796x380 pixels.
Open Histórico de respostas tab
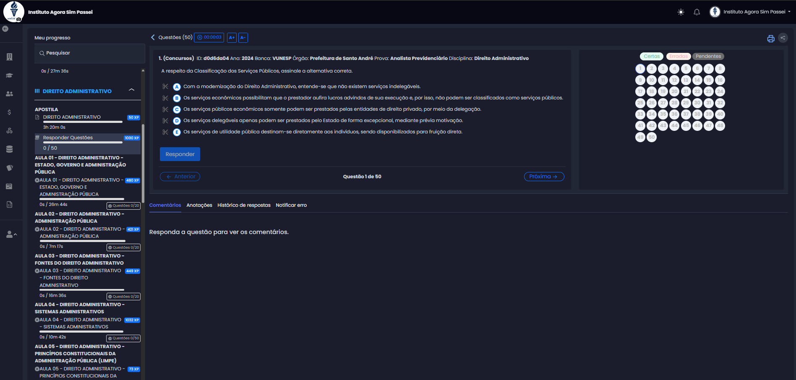[x=244, y=205]
